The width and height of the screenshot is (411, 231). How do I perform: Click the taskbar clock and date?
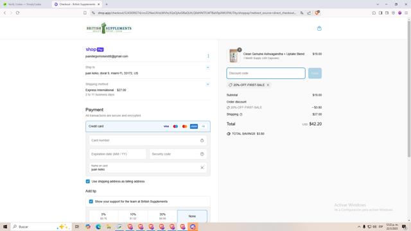click(392, 227)
